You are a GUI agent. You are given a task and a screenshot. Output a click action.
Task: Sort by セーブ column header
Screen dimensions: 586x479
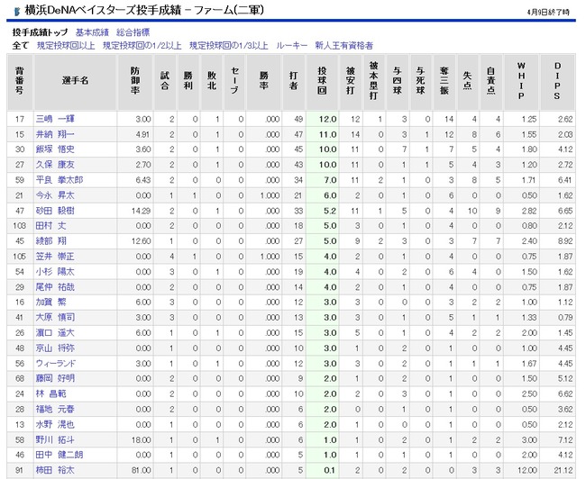[234, 81]
